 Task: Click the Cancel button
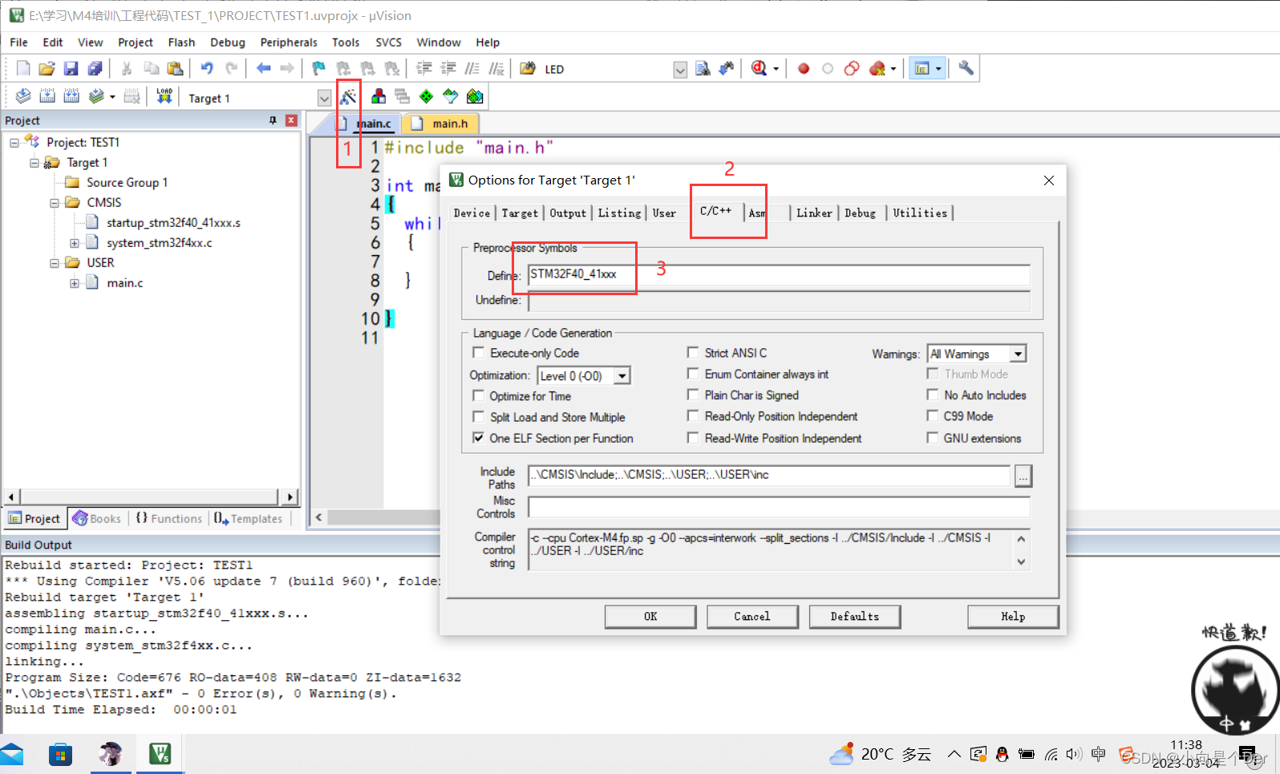click(752, 616)
